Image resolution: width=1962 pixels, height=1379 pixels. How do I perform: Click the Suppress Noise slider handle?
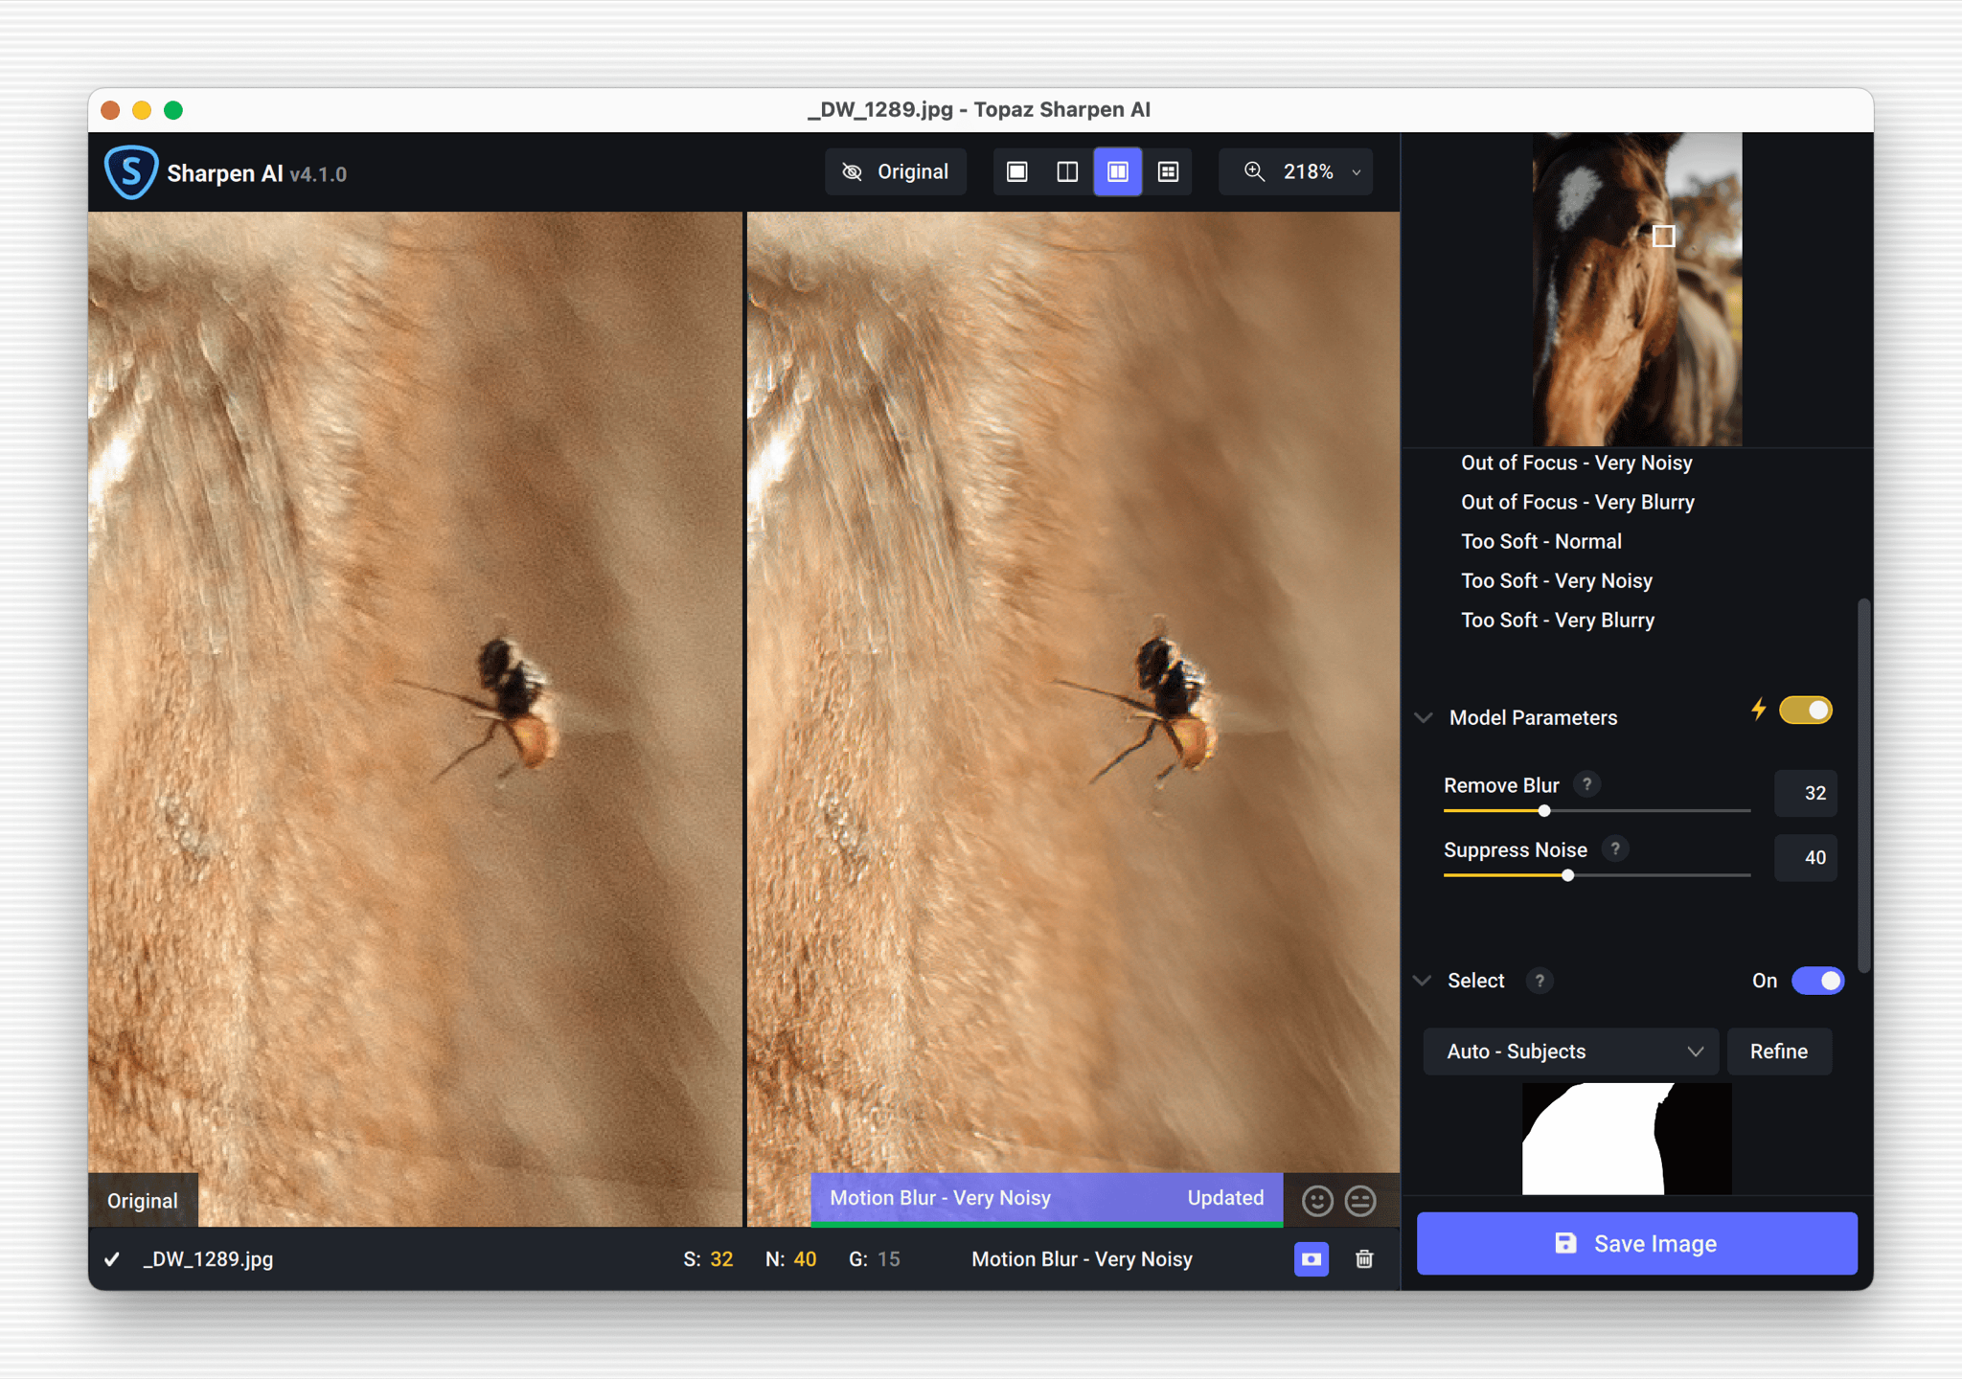pos(1567,875)
